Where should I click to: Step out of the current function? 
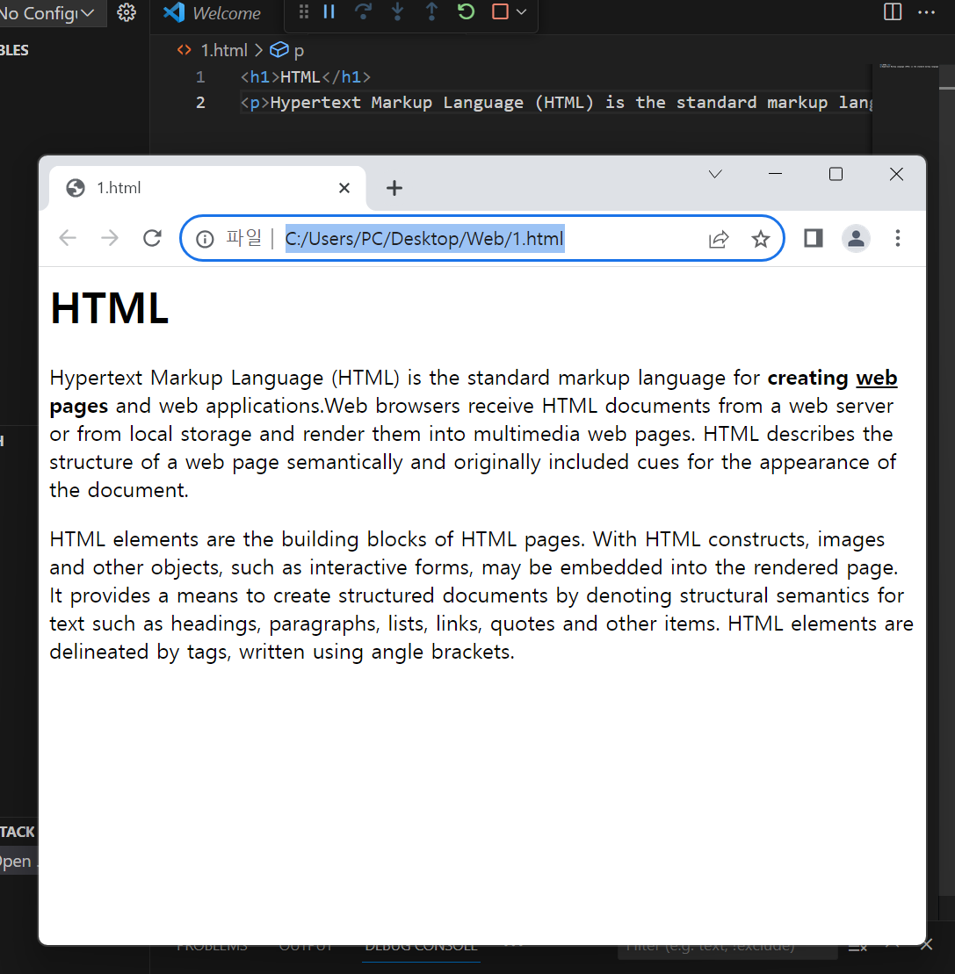pyautogui.click(x=430, y=11)
